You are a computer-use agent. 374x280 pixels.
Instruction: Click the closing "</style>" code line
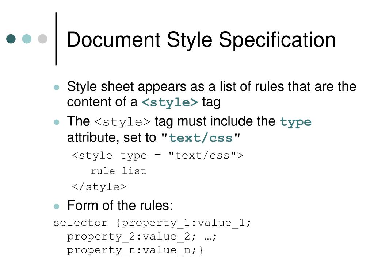coord(99,187)
